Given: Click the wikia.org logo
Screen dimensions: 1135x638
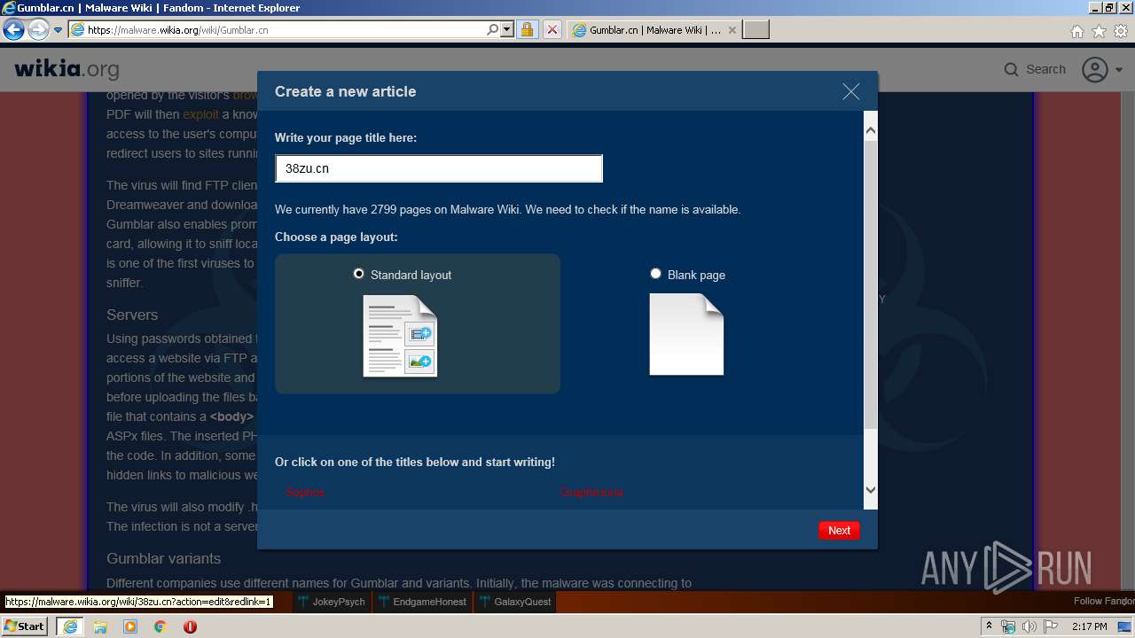Looking at the screenshot, I should (67, 69).
